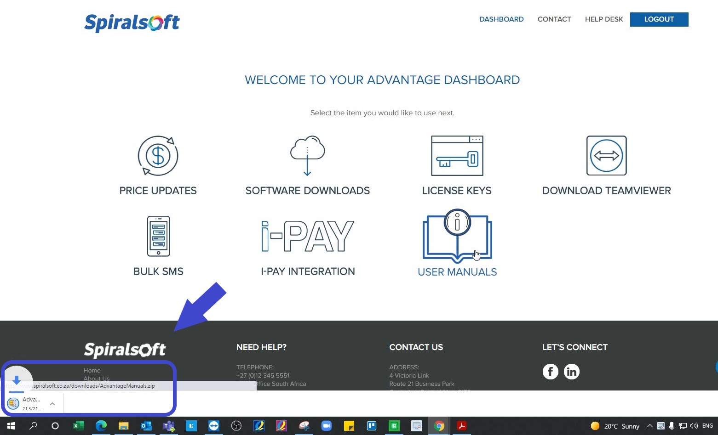Open Trello from the taskbar
This screenshot has width=718, height=435.
(x=372, y=426)
